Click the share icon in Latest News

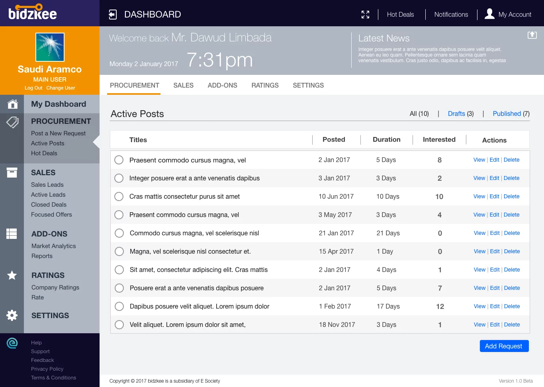(532, 35)
